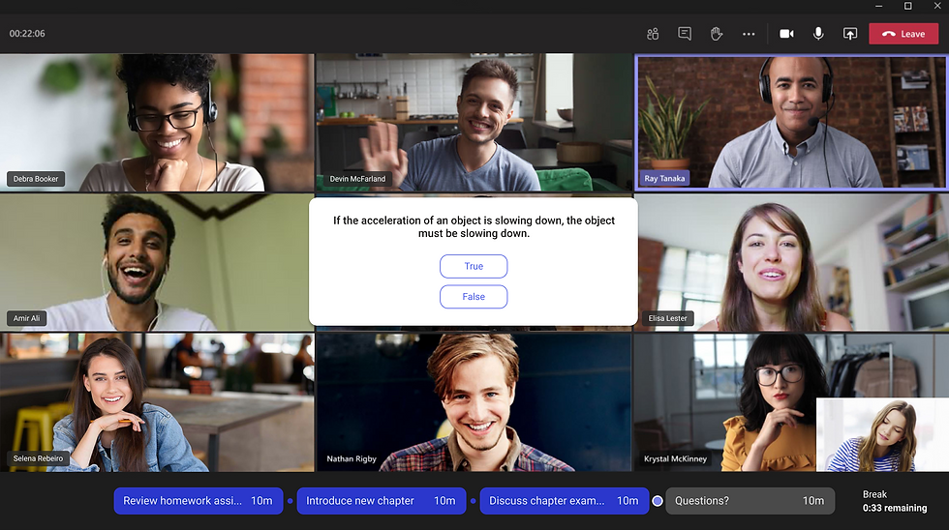This screenshot has height=530, width=949.
Task: Click the Krystal McKinney name label
Action: pyautogui.click(x=676, y=458)
